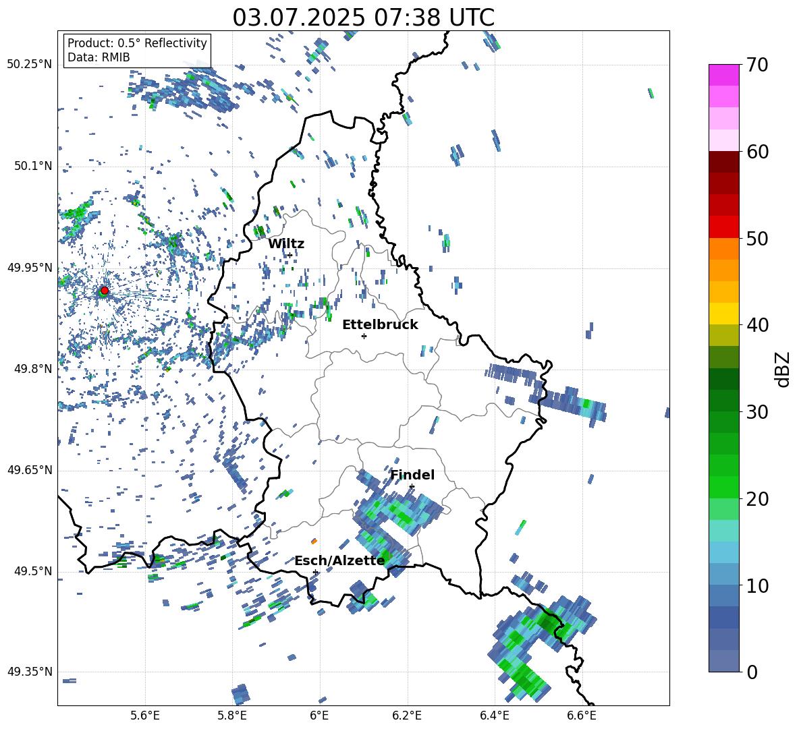The height and width of the screenshot is (729, 799).
Task: Click the 6°E longitude label
Action: 320,716
